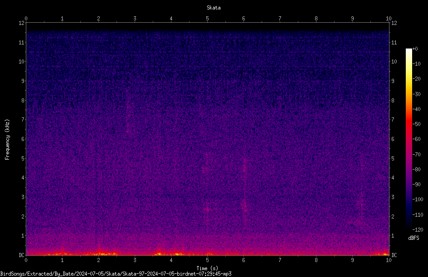Screen dimensions: 428x277
Task: Click the '-20' label on the color scale
Action: (x=416, y=78)
